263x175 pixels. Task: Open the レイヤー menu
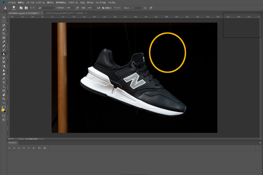point(41,3)
